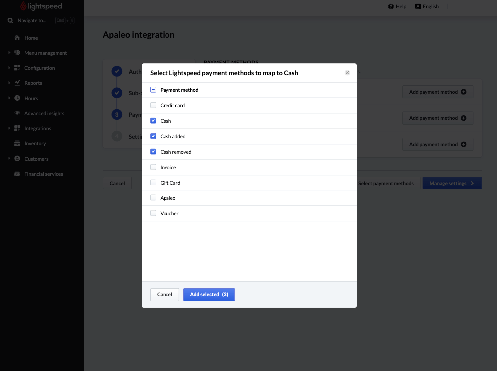Screen dimensions: 497x371
Task: Click the step 3 Payment circle
Action: [117, 115]
